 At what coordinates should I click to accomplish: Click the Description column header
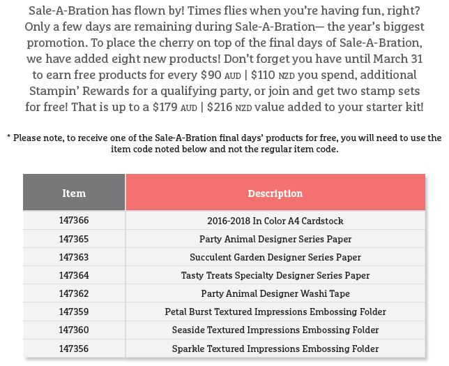pos(275,193)
